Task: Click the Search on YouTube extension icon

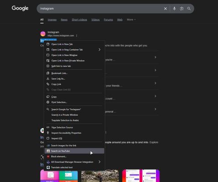Action: point(48,151)
